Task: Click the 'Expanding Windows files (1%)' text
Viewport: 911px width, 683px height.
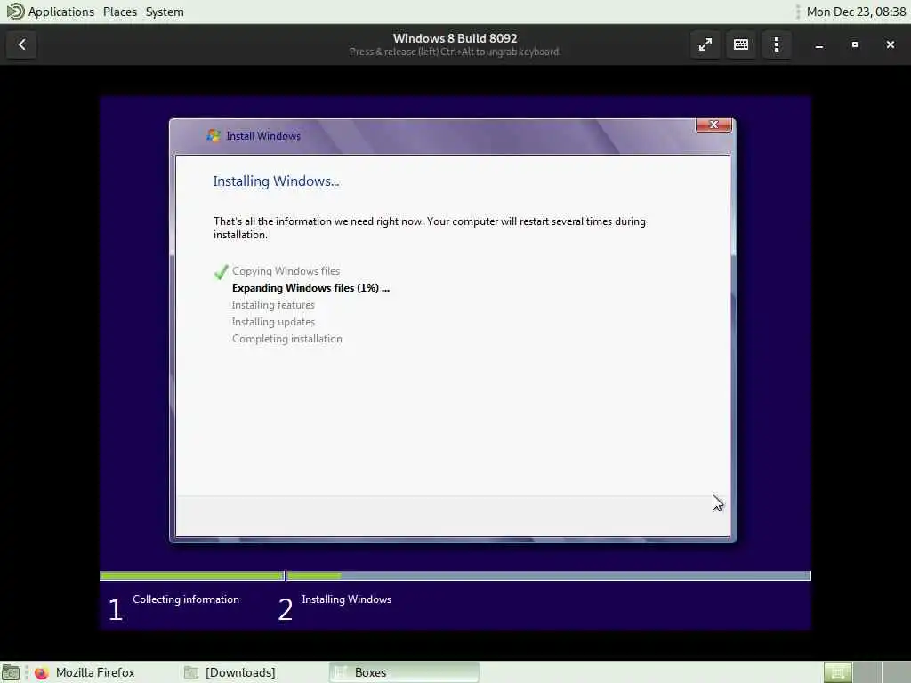Action: 310,288
